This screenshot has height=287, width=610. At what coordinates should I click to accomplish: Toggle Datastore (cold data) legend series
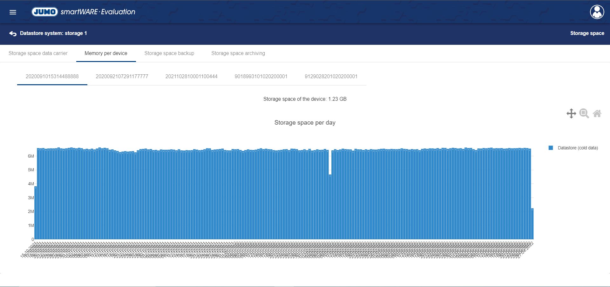[x=577, y=148]
